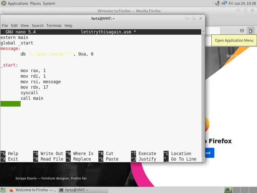Click Firefox Save to Pocket icon
This screenshot has height=193, width=257.
tap(242, 31)
